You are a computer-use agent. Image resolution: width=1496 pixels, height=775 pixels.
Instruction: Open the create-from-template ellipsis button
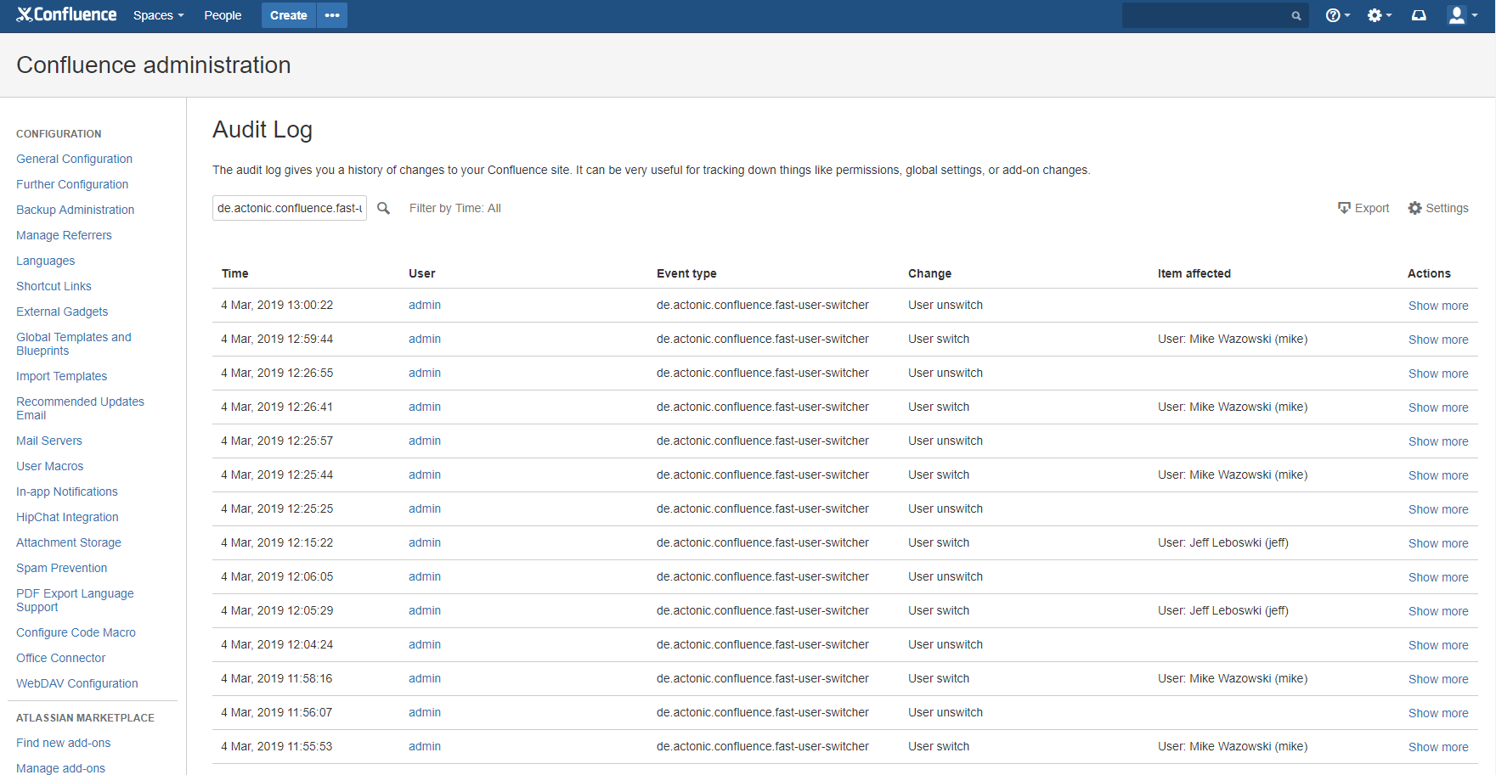(332, 15)
